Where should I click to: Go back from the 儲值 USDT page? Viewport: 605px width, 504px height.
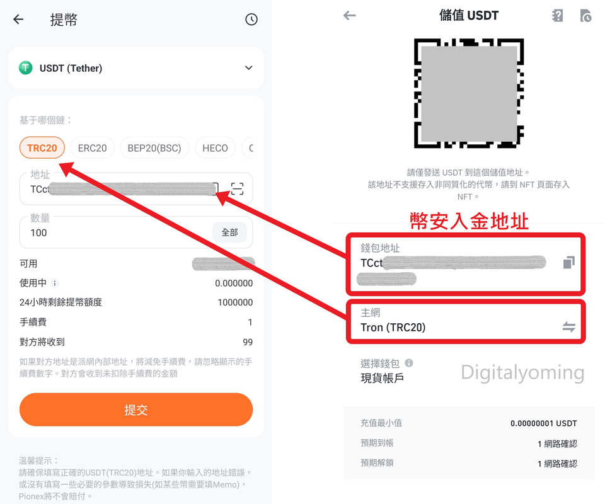point(350,16)
